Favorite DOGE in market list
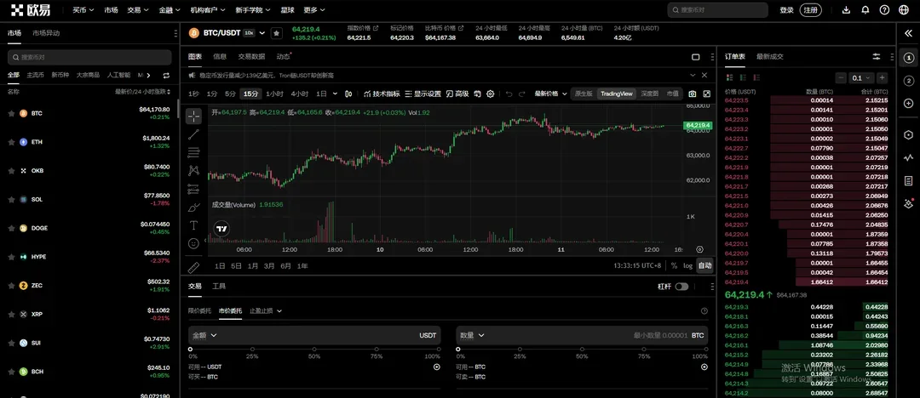This screenshot has height=398, width=920. click(11, 228)
